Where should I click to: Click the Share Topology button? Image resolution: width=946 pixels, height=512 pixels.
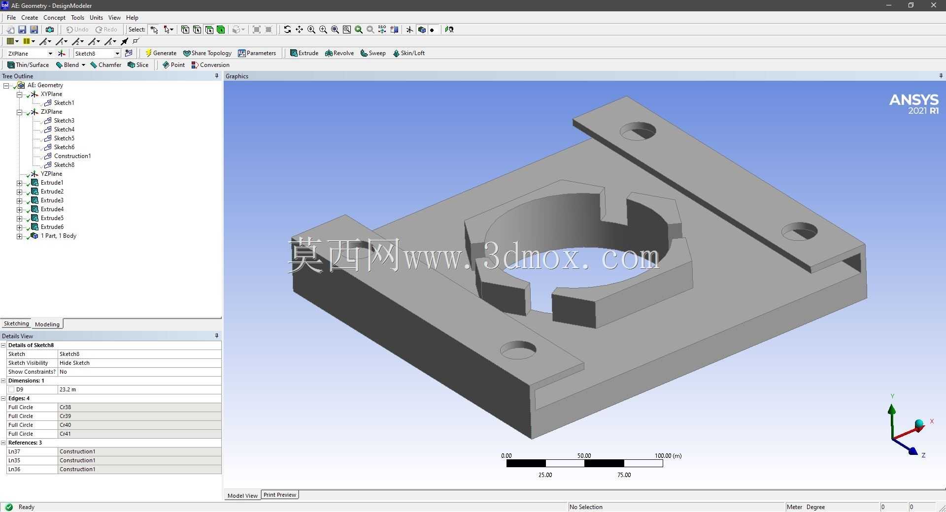coord(207,53)
